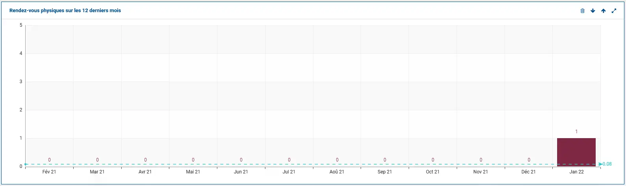Click the Jun 21 axis label
The width and height of the screenshot is (626, 186).
[x=241, y=172]
